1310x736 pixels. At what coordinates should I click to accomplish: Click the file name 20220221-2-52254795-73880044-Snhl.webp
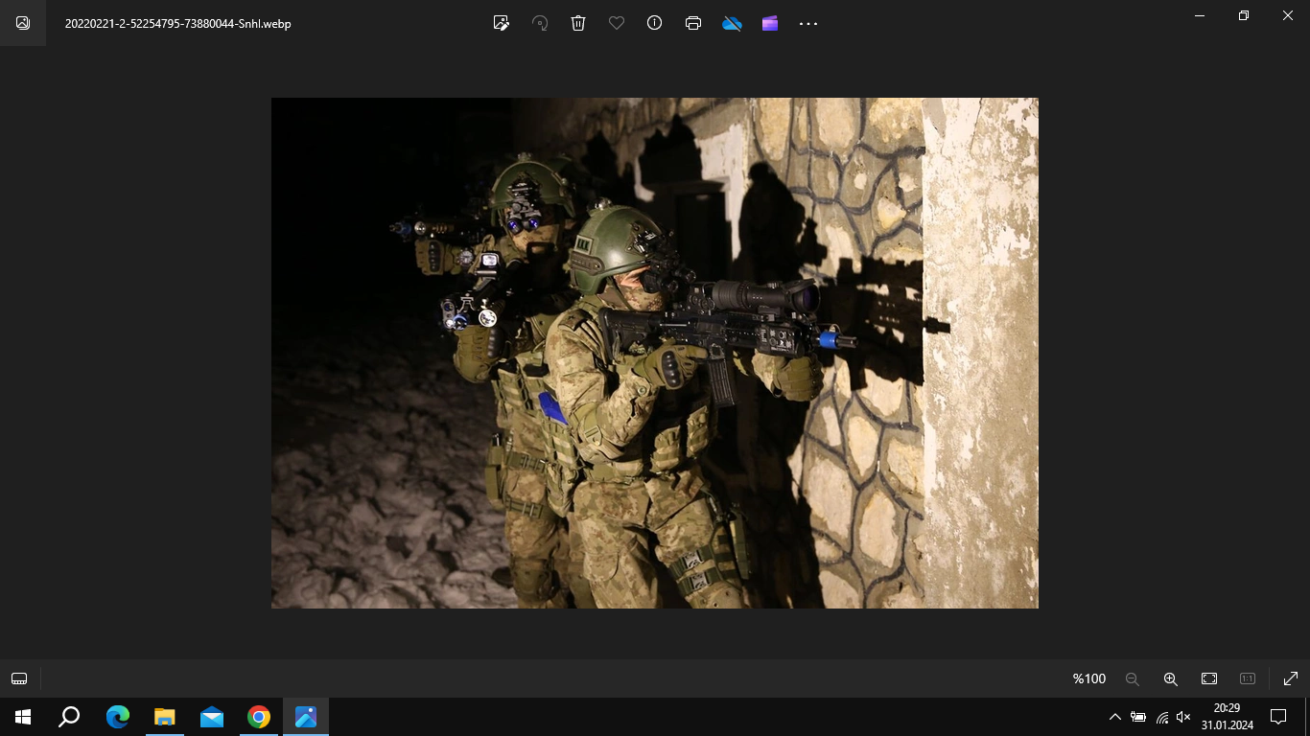(x=178, y=24)
